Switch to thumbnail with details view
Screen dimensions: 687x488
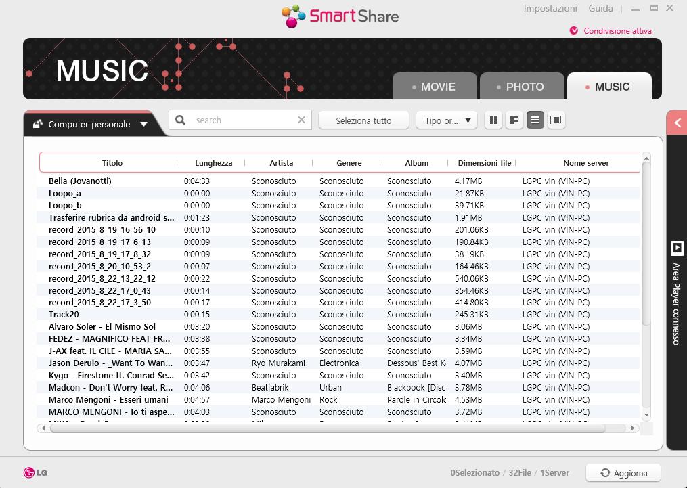click(x=514, y=120)
